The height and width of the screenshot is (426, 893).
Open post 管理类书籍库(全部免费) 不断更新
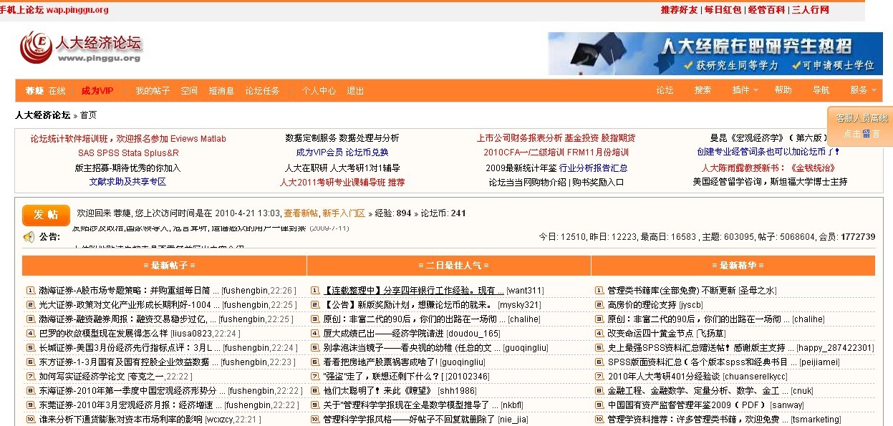(672, 291)
